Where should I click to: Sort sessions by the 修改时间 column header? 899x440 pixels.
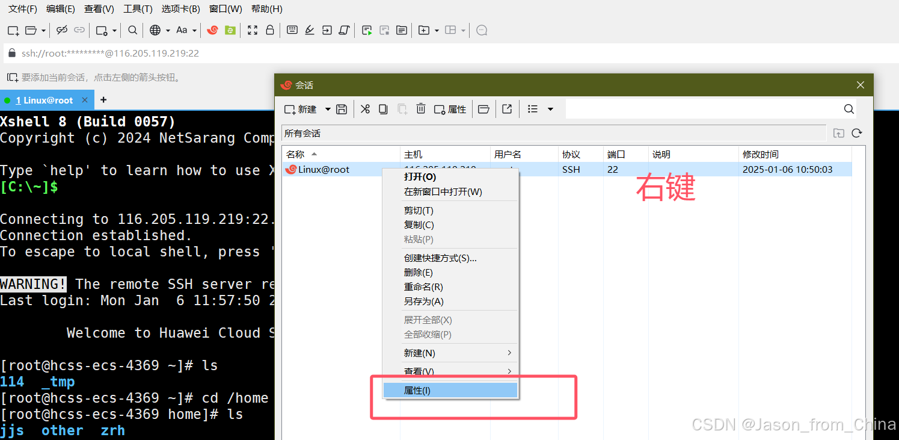[796, 154]
